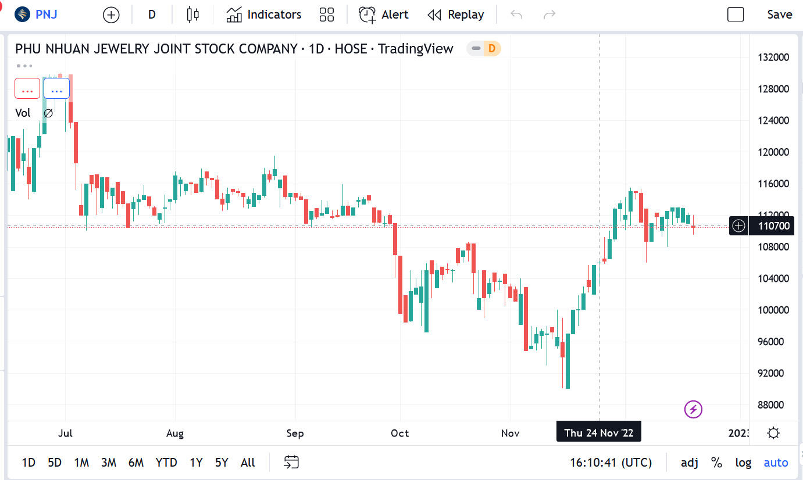Toggle the percent scale mode
Viewport: 803px width, 480px height.
716,463
